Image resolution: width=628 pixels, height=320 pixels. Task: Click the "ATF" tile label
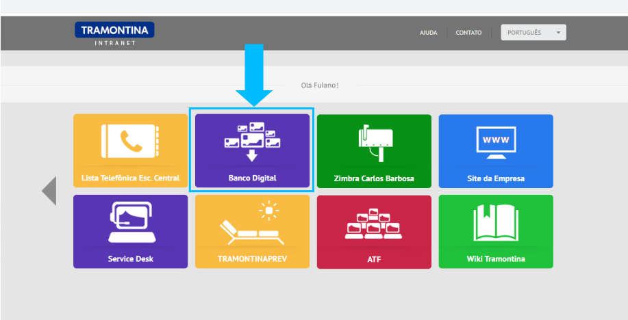point(374,260)
